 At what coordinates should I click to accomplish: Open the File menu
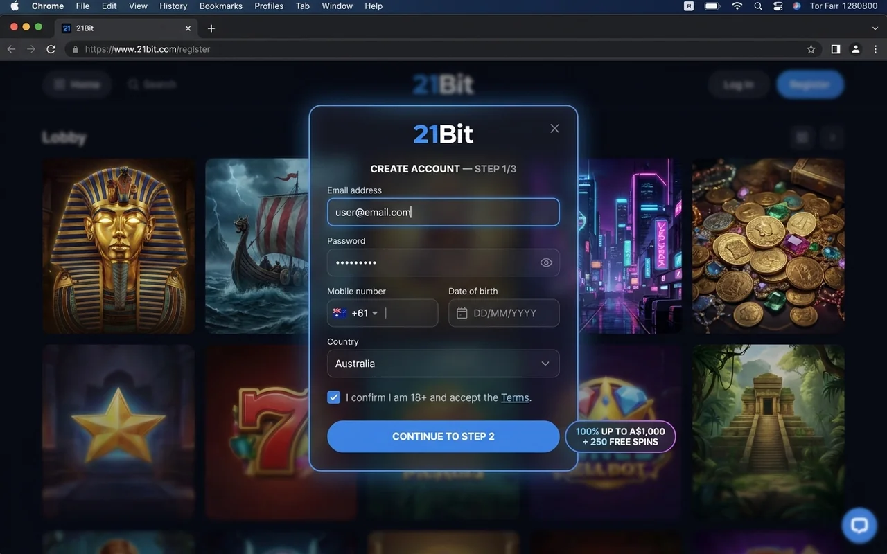[x=82, y=6]
